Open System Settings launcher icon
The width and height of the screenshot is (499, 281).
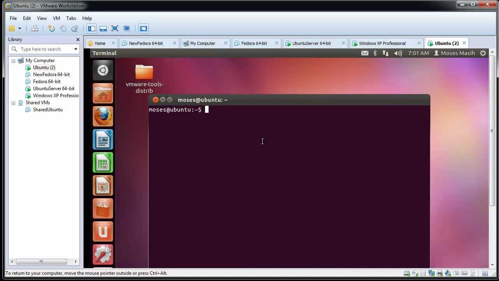tap(103, 254)
